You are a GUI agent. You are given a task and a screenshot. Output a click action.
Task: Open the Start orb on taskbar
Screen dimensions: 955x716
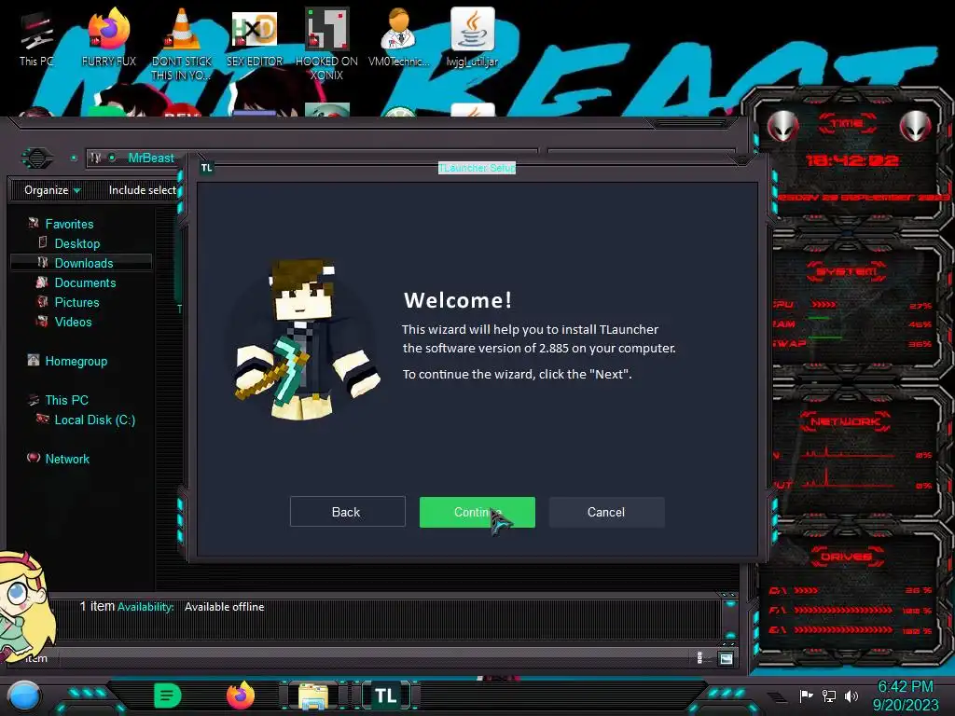pos(24,695)
